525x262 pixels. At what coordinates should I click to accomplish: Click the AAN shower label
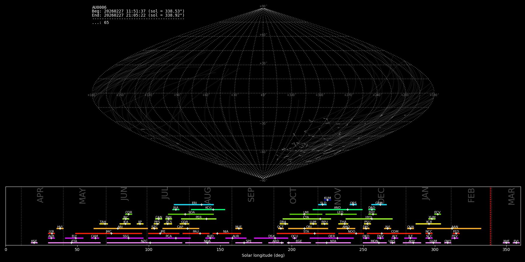[455, 227]
